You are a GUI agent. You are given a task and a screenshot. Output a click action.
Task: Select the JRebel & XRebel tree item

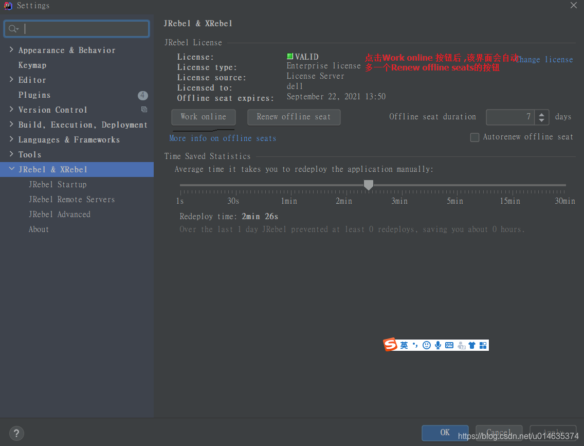tap(77, 170)
